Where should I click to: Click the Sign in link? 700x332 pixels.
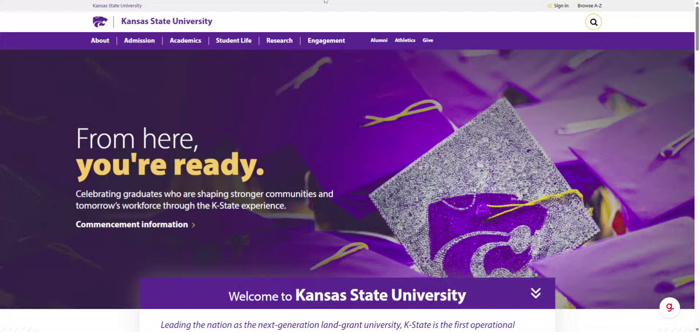point(561,5)
